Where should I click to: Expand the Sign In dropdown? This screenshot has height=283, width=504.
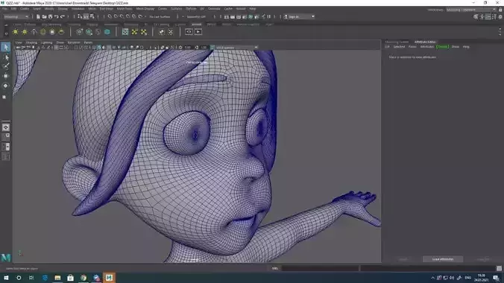pos(299,16)
